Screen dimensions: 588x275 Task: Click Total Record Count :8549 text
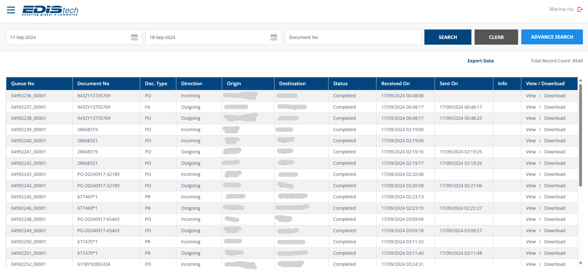557,61
